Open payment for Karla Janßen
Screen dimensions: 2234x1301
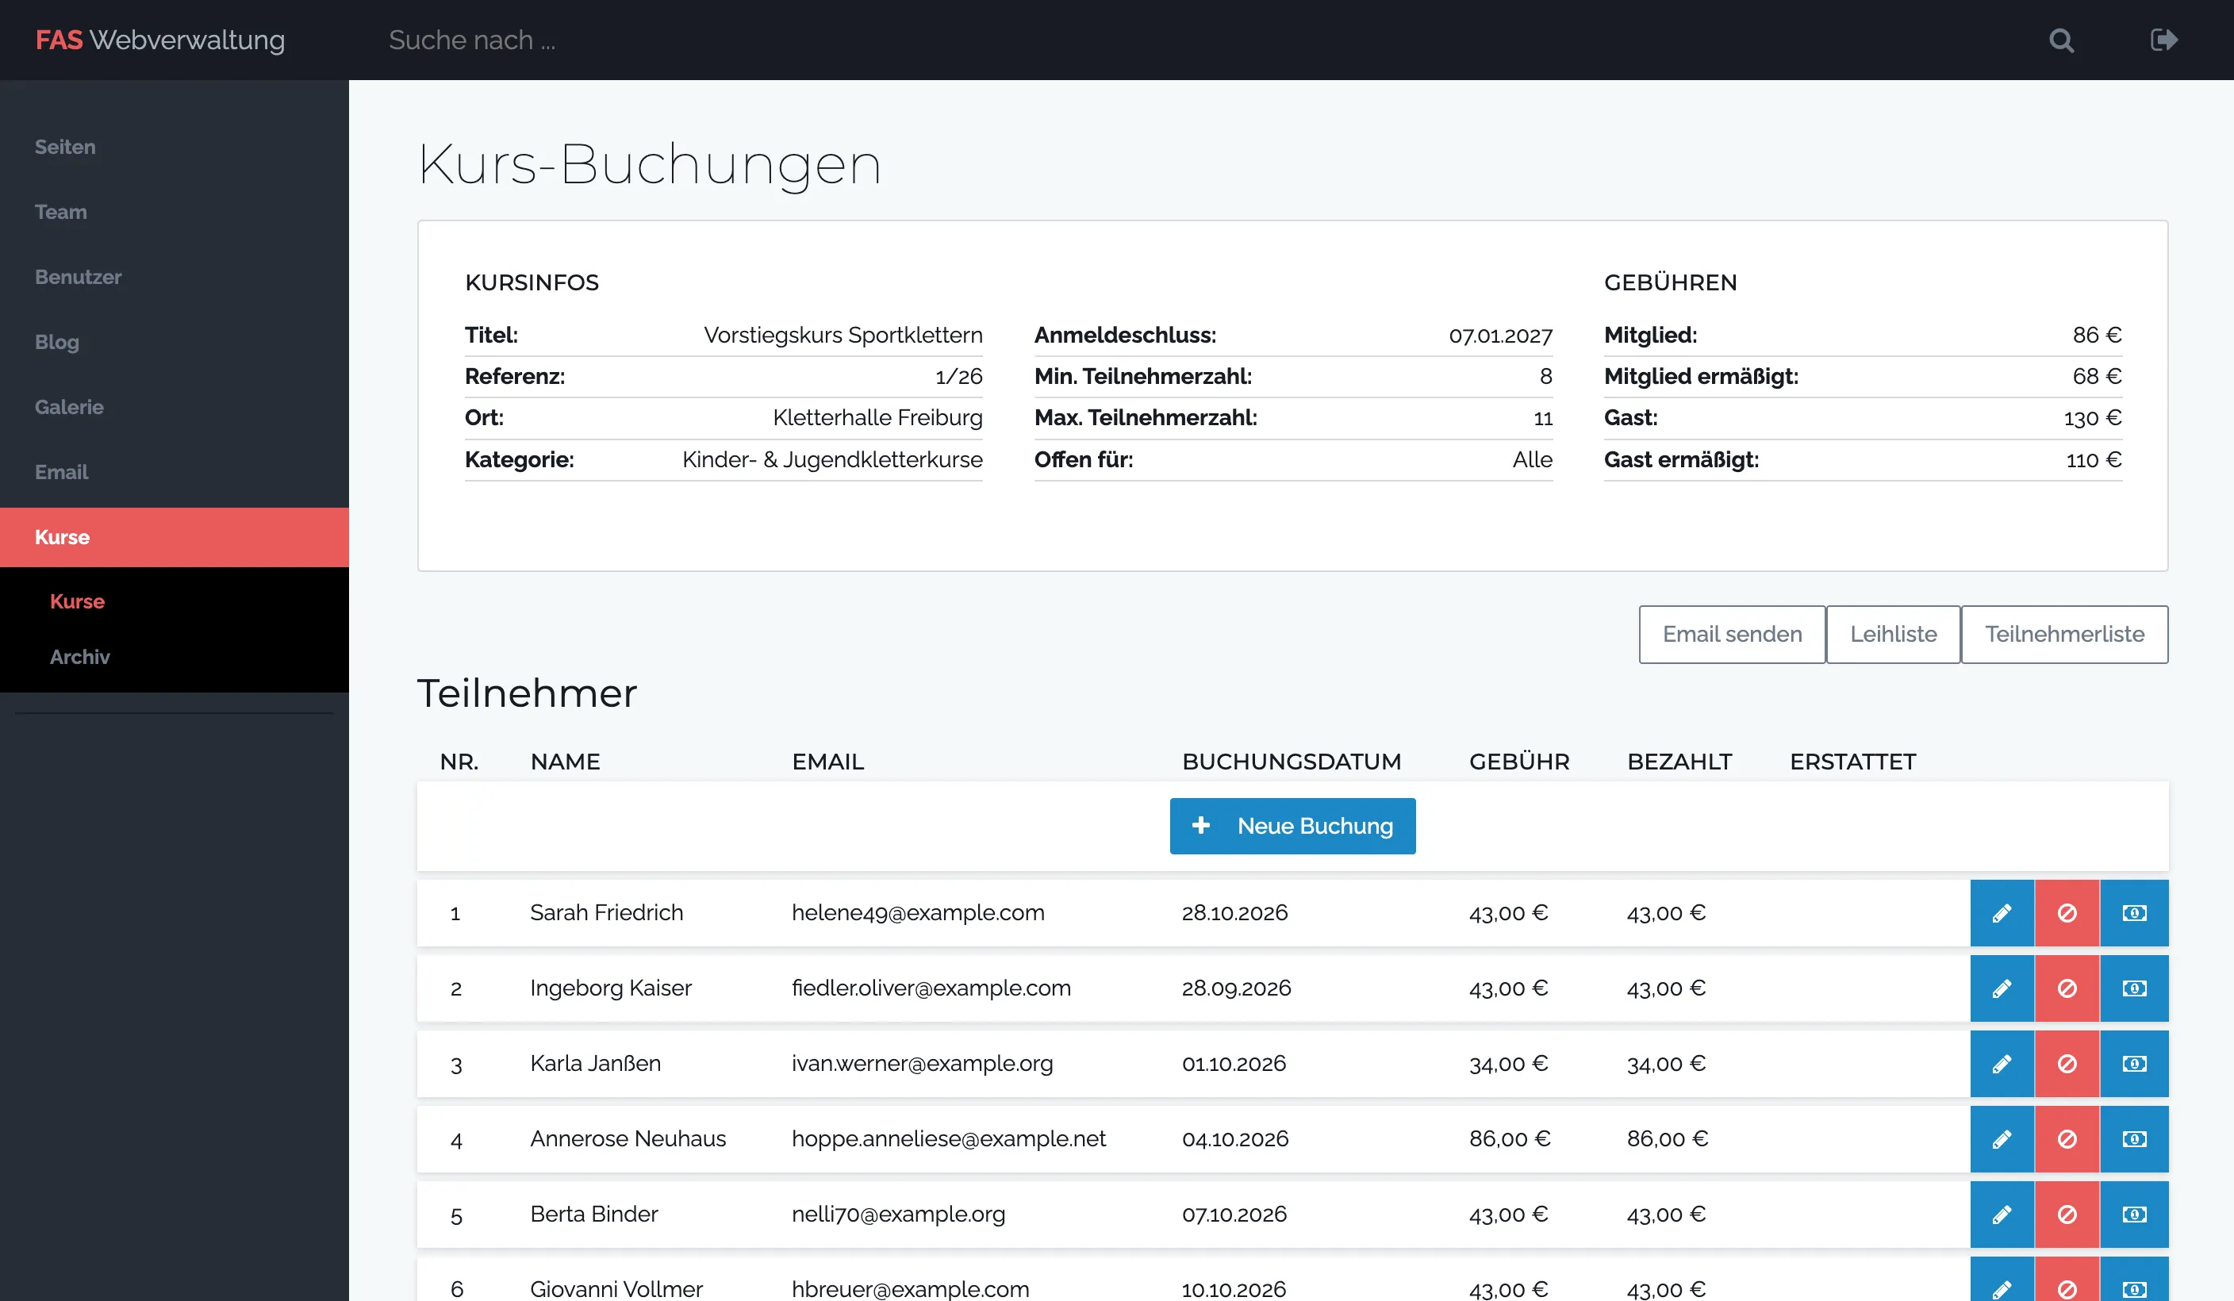2134,1064
